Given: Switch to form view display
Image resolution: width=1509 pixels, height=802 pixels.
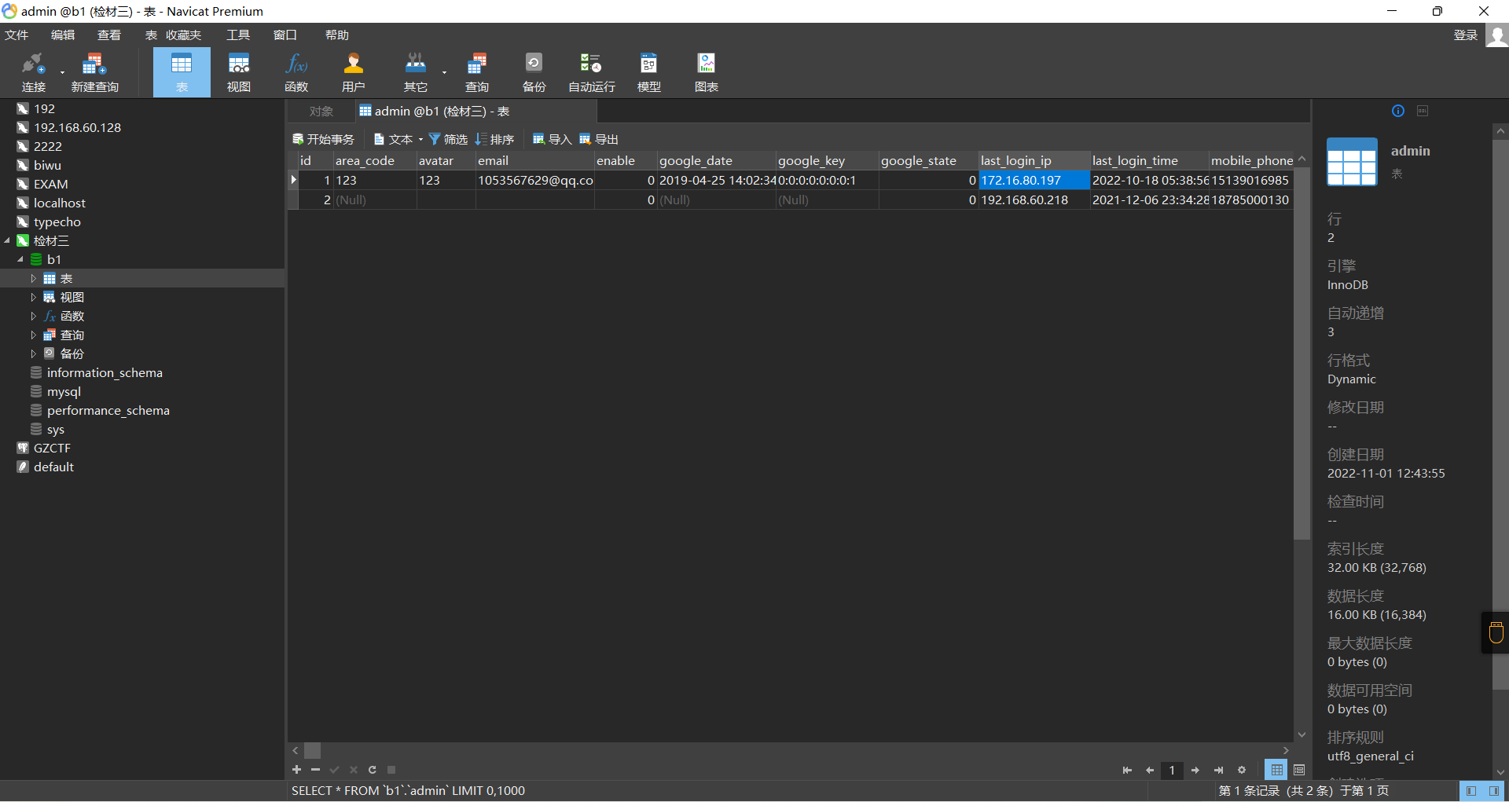Looking at the screenshot, I should (x=1299, y=771).
